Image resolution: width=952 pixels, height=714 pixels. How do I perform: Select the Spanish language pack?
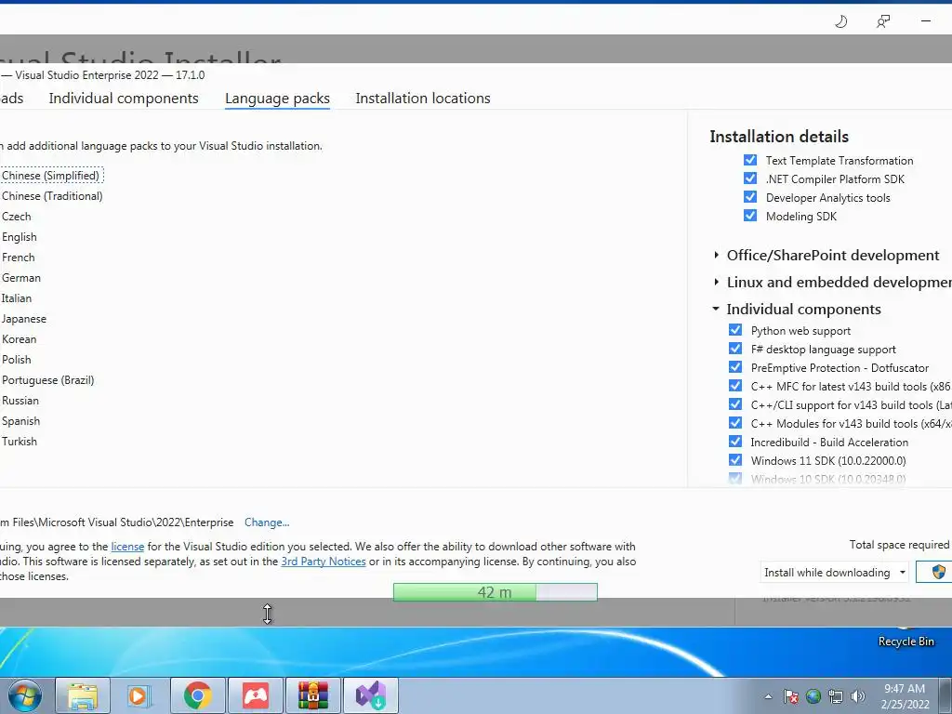pyautogui.click(x=20, y=421)
